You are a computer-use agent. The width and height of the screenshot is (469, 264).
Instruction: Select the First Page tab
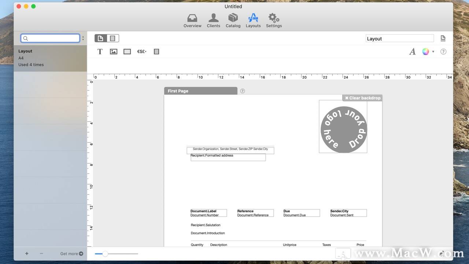tap(200, 91)
